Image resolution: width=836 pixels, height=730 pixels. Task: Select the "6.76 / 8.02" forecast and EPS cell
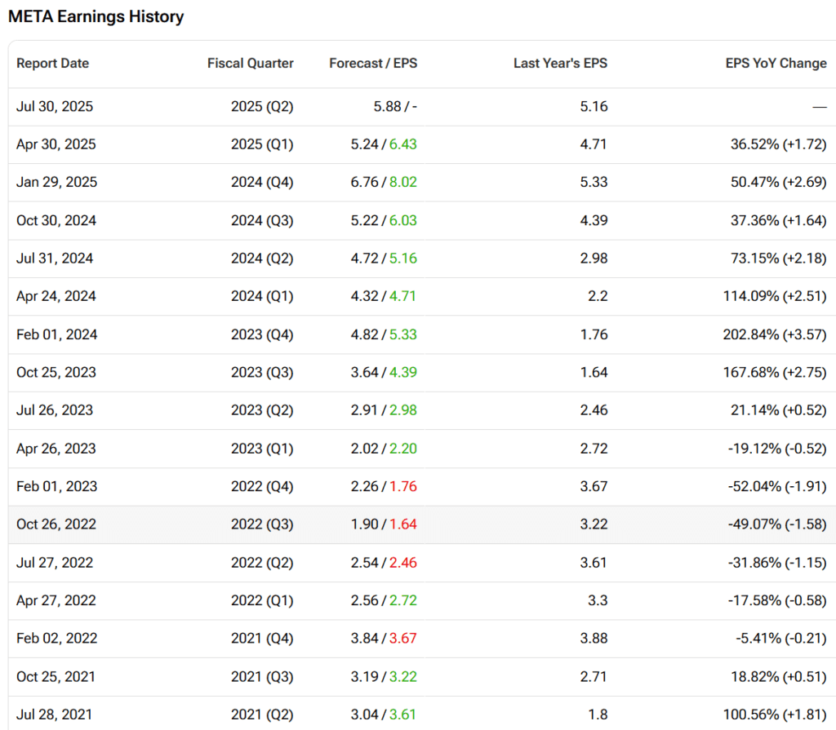coord(384,182)
